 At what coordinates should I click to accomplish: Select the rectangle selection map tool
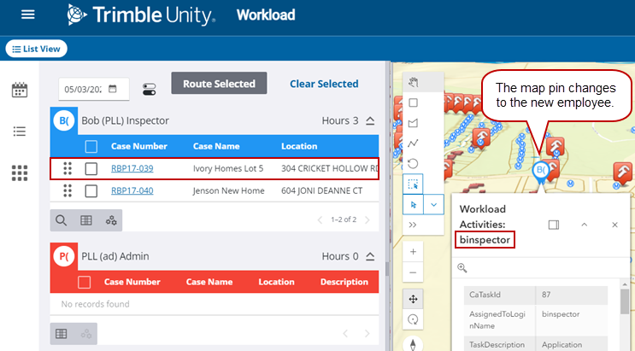click(413, 184)
